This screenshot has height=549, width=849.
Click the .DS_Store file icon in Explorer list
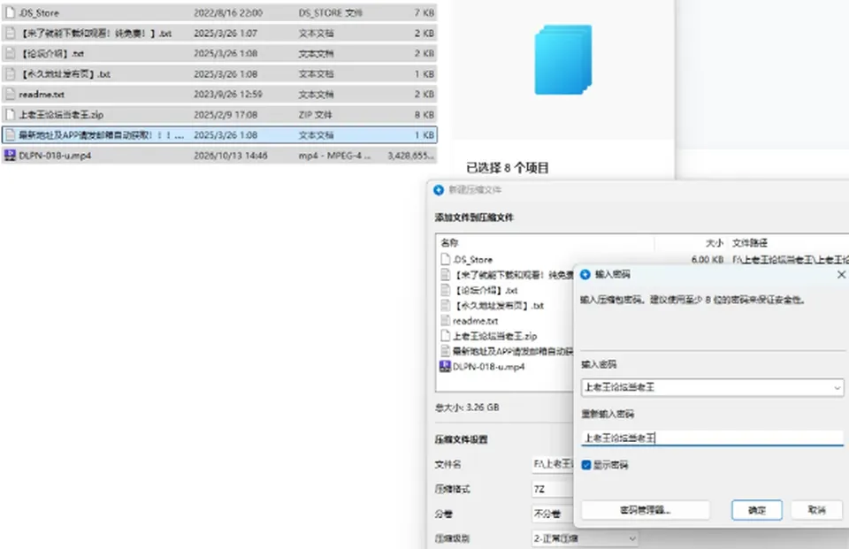[x=10, y=12]
